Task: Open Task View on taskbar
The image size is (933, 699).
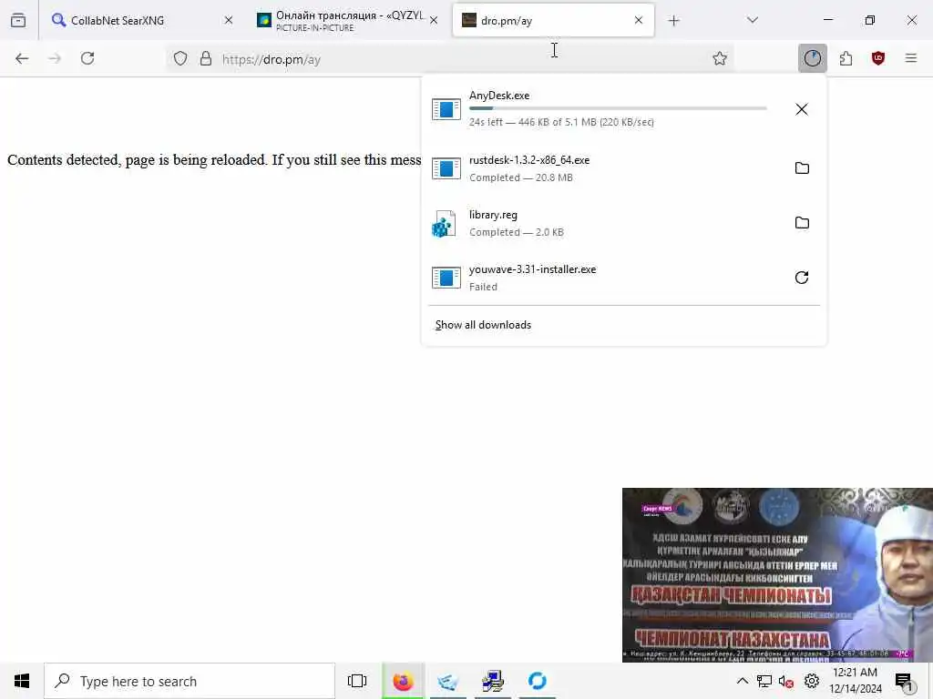Action: pyautogui.click(x=357, y=681)
